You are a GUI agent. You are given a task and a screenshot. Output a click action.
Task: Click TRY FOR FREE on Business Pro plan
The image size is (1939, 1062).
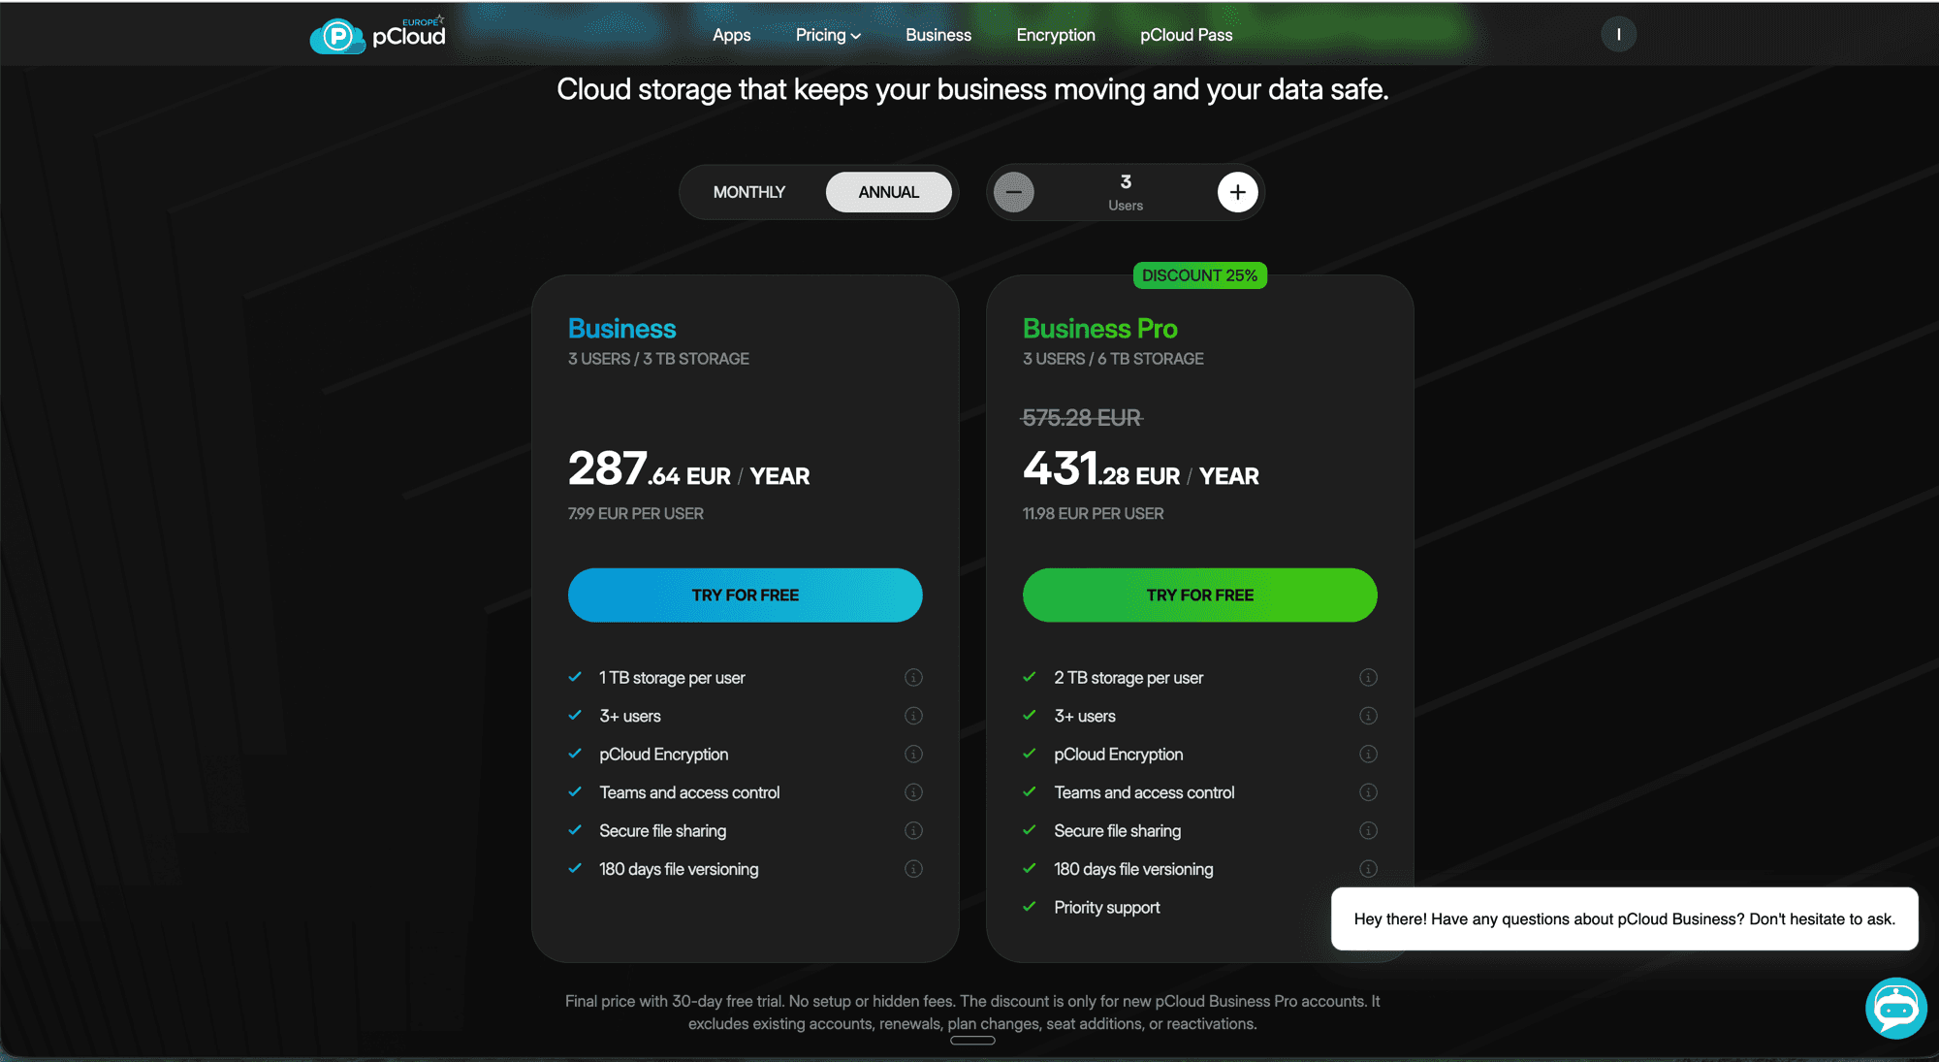(x=1199, y=595)
